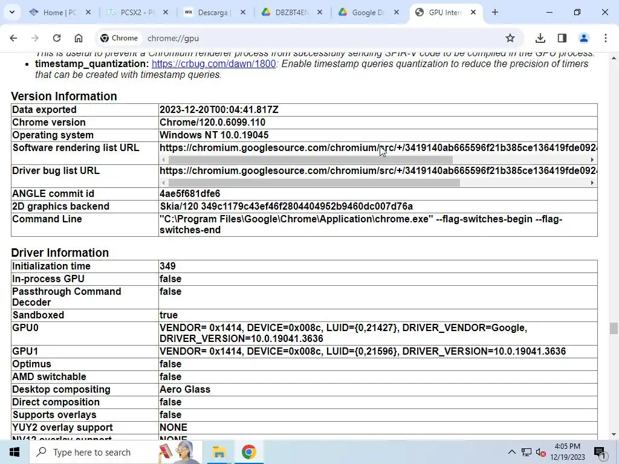Image resolution: width=619 pixels, height=464 pixels.
Task: Click the Data exported timestamp value
Action: 219,110
